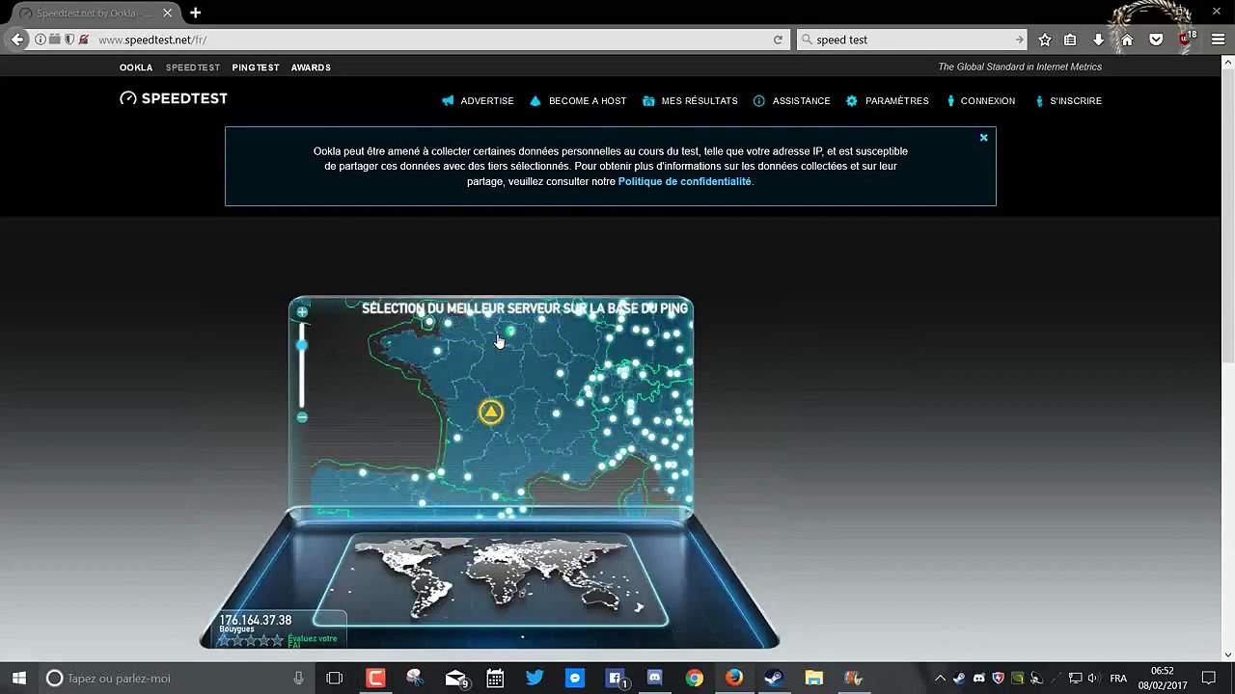1235x694 pixels.
Task: Open a new browser tab
Action: [195, 13]
